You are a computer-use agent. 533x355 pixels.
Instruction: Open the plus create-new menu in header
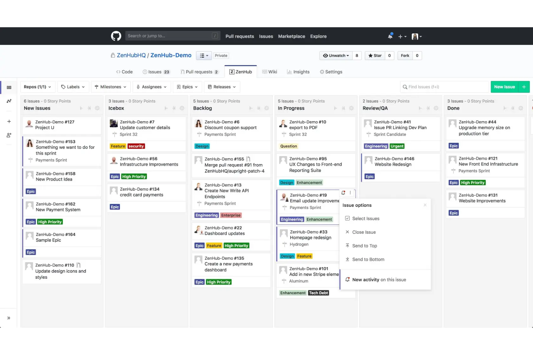point(402,36)
